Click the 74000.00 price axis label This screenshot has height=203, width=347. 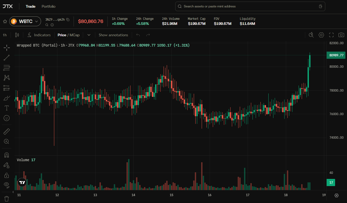tap(336, 138)
